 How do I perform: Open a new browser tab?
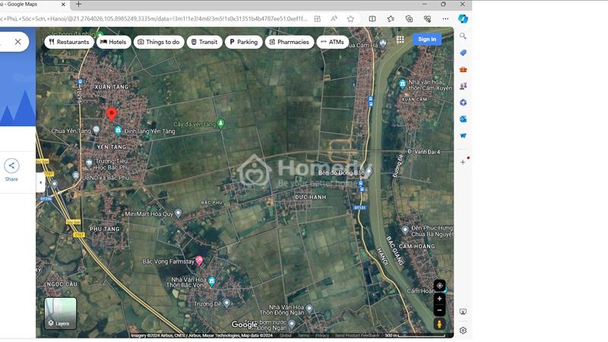click(79, 5)
